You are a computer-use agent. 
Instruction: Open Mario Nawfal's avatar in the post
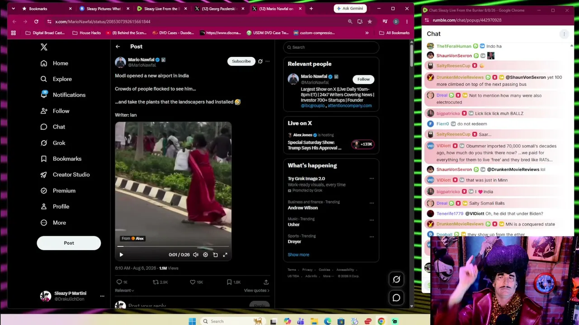[120, 62]
